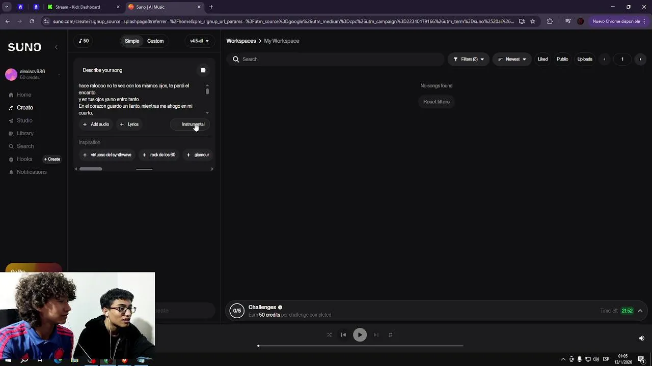Add the 'virtuoso del synthwave' inspiration tag
Screen dimensions: 652x366
107,155
